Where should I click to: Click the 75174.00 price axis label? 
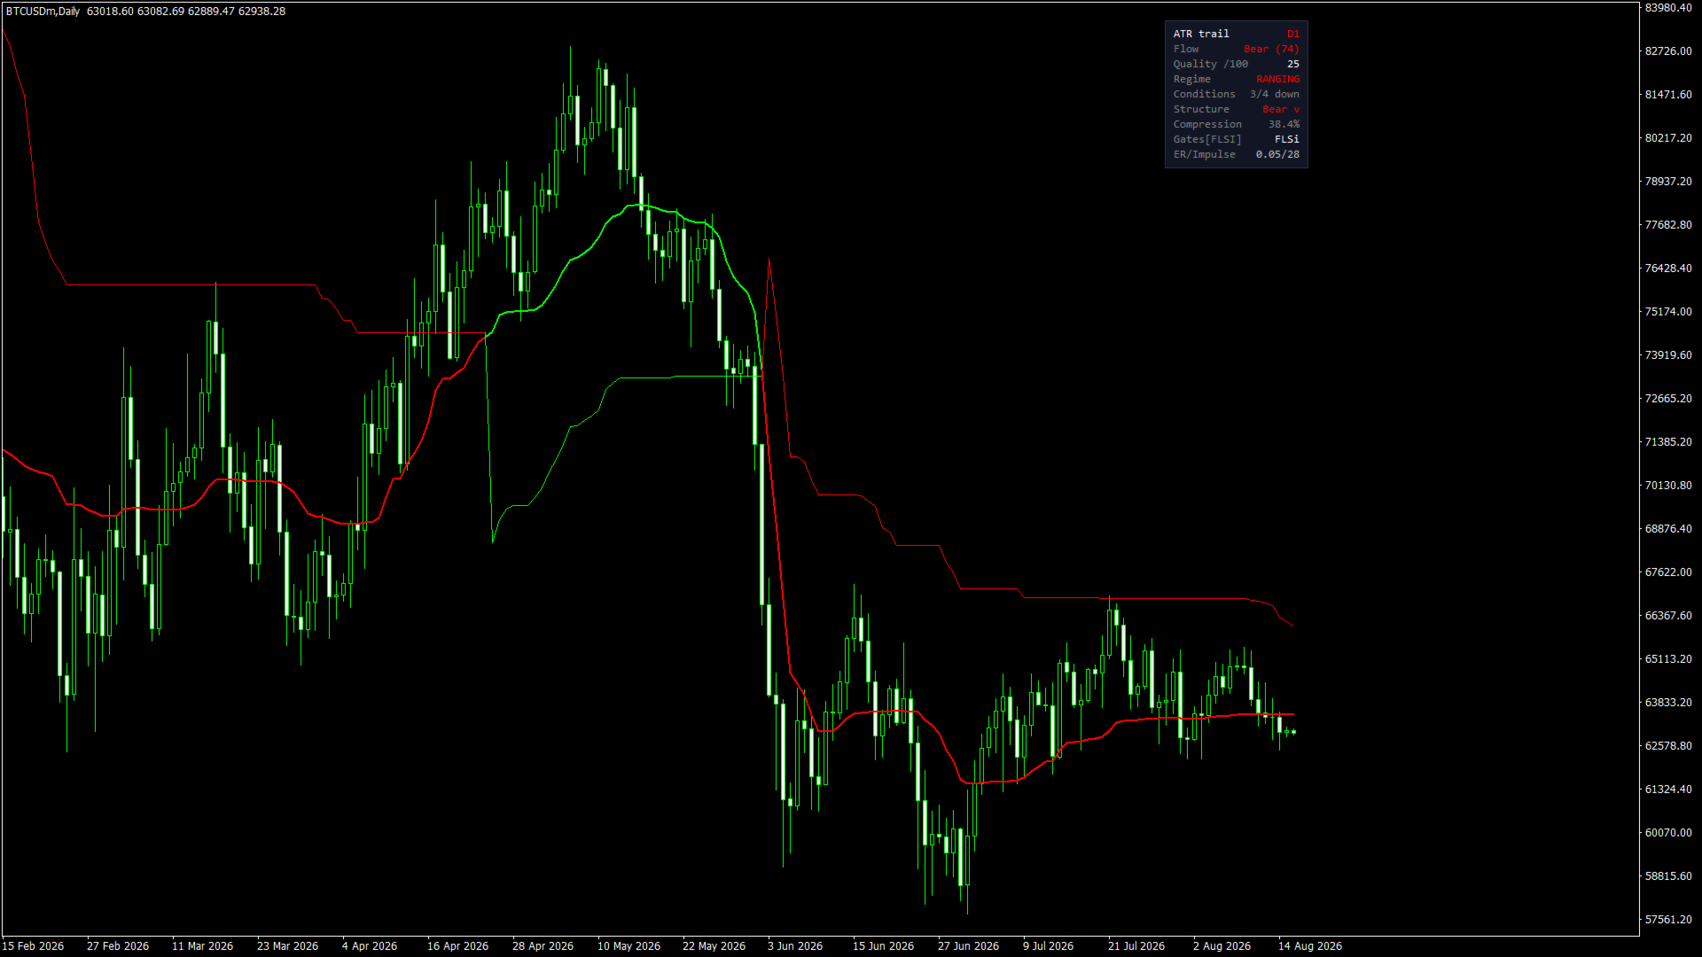(x=1668, y=312)
